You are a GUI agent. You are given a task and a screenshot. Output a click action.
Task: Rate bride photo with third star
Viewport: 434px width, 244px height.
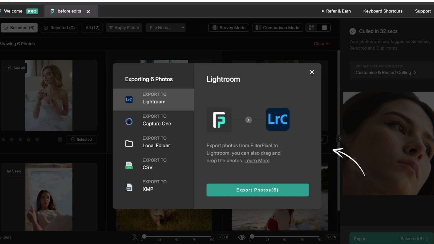pos(20,139)
